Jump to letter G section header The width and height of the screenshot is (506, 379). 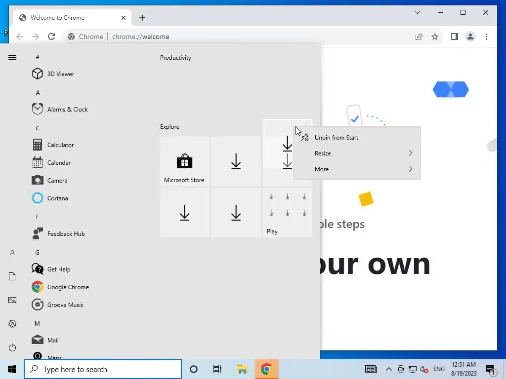click(38, 252)
